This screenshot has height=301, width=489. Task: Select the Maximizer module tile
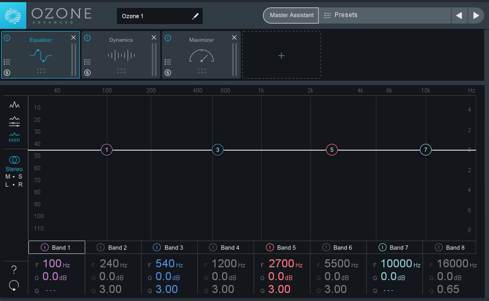(201, 55)
